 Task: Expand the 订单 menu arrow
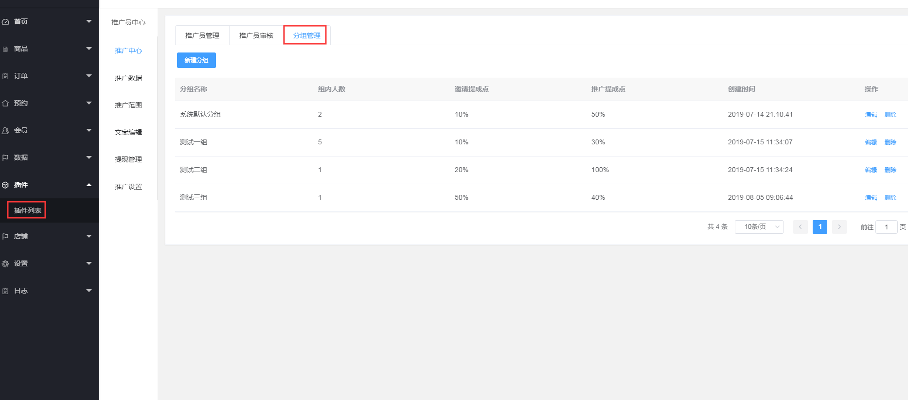89,76
